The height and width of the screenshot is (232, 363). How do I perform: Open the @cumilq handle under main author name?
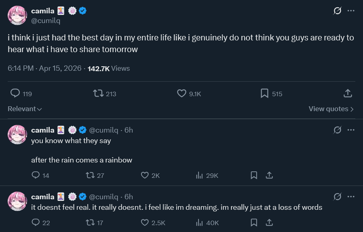click(46, 21)
